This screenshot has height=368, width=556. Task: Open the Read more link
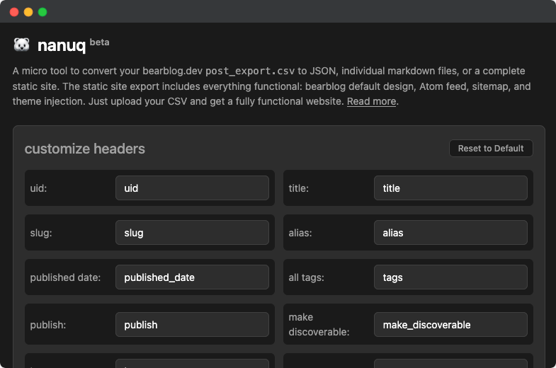pyautogui.click(x=371, y=101)
